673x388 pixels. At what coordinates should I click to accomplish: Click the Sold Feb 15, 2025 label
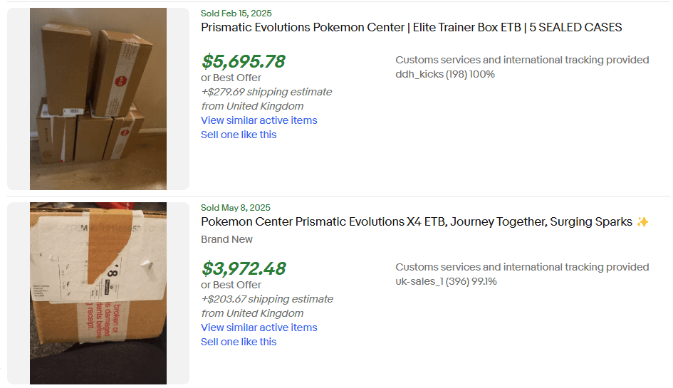pos(236,14)
